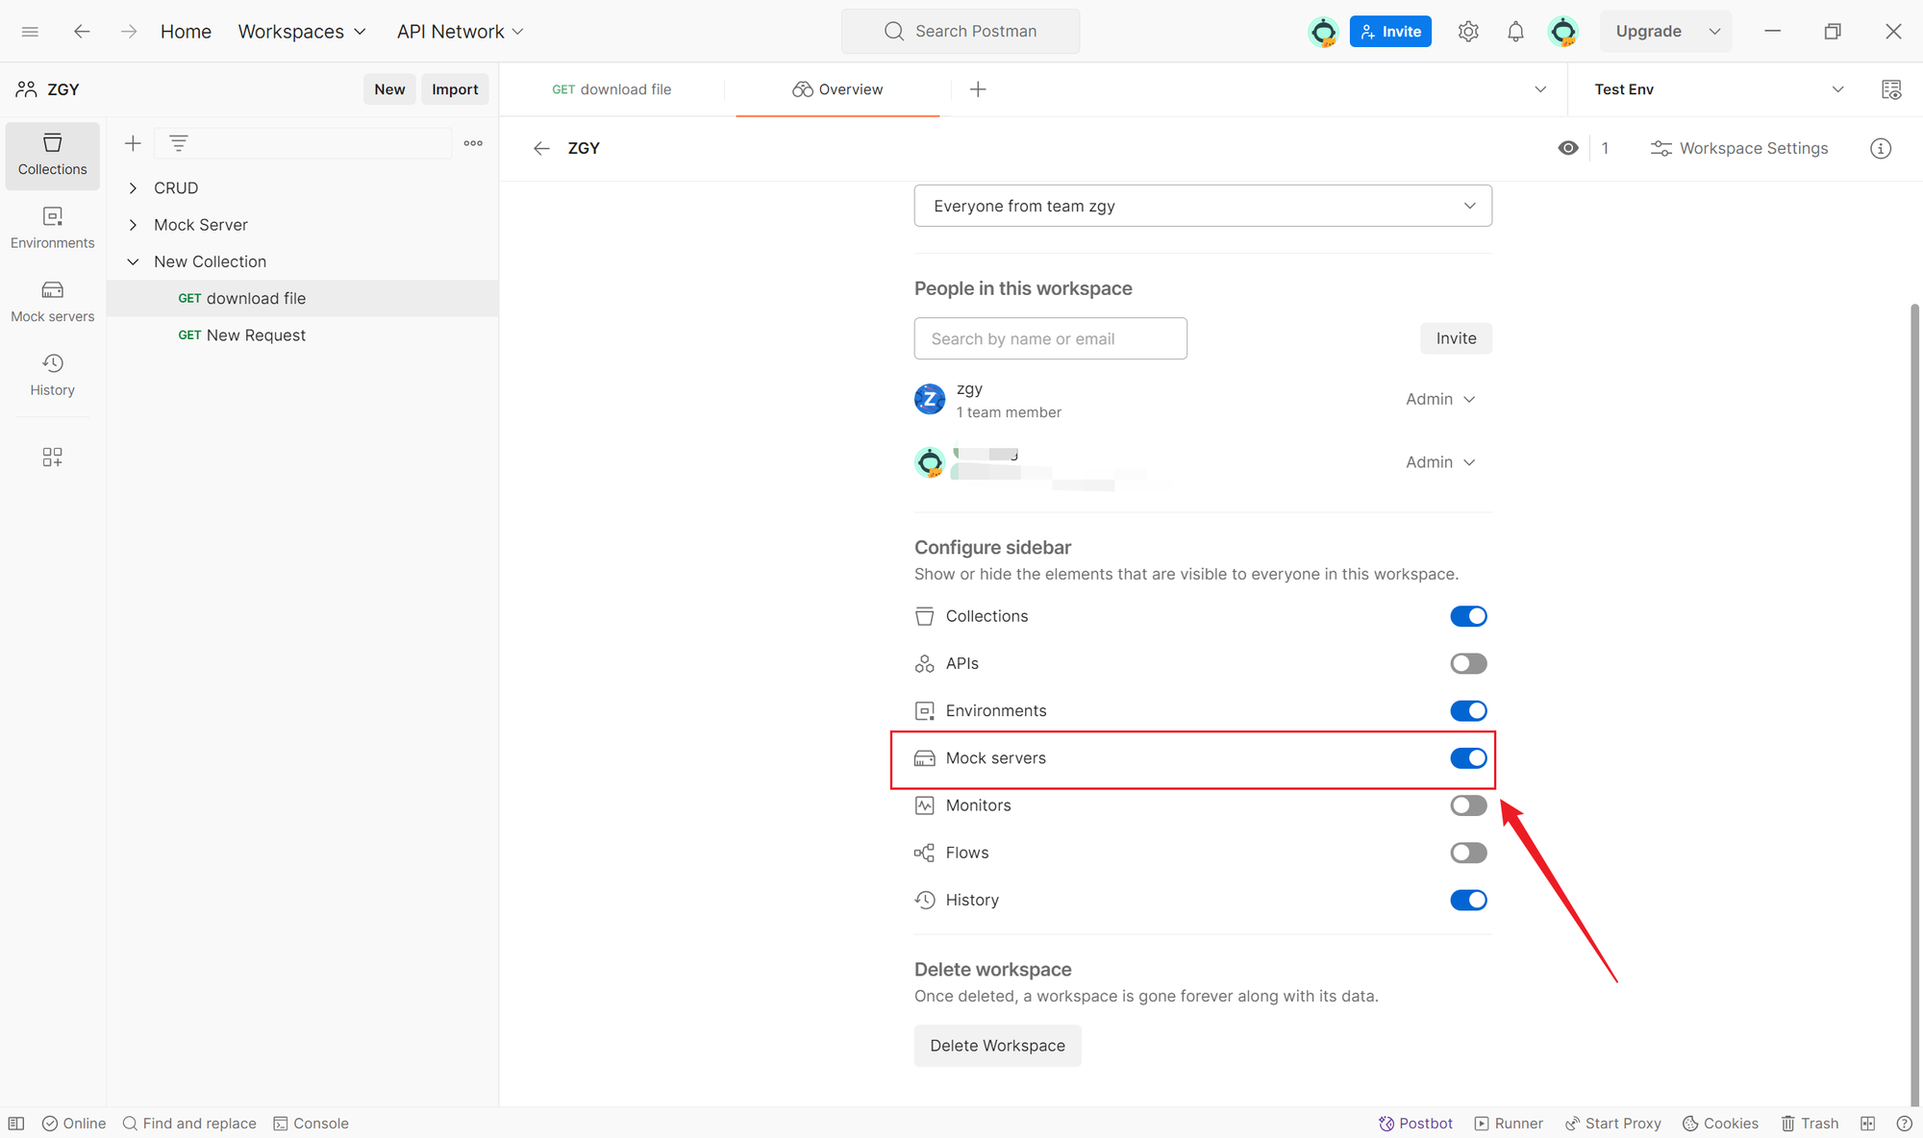This screenshot has width=1923, height=1138.
Task: Open Cookies in status bar
Action: pos(1720,1123)
